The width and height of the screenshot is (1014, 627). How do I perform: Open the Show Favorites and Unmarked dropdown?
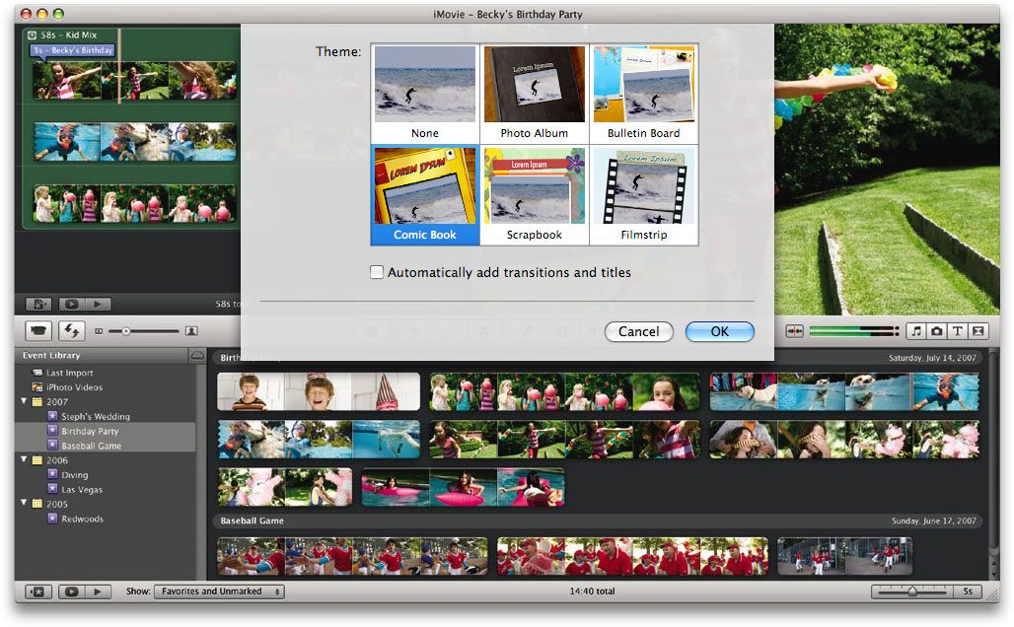pos(218,592)
